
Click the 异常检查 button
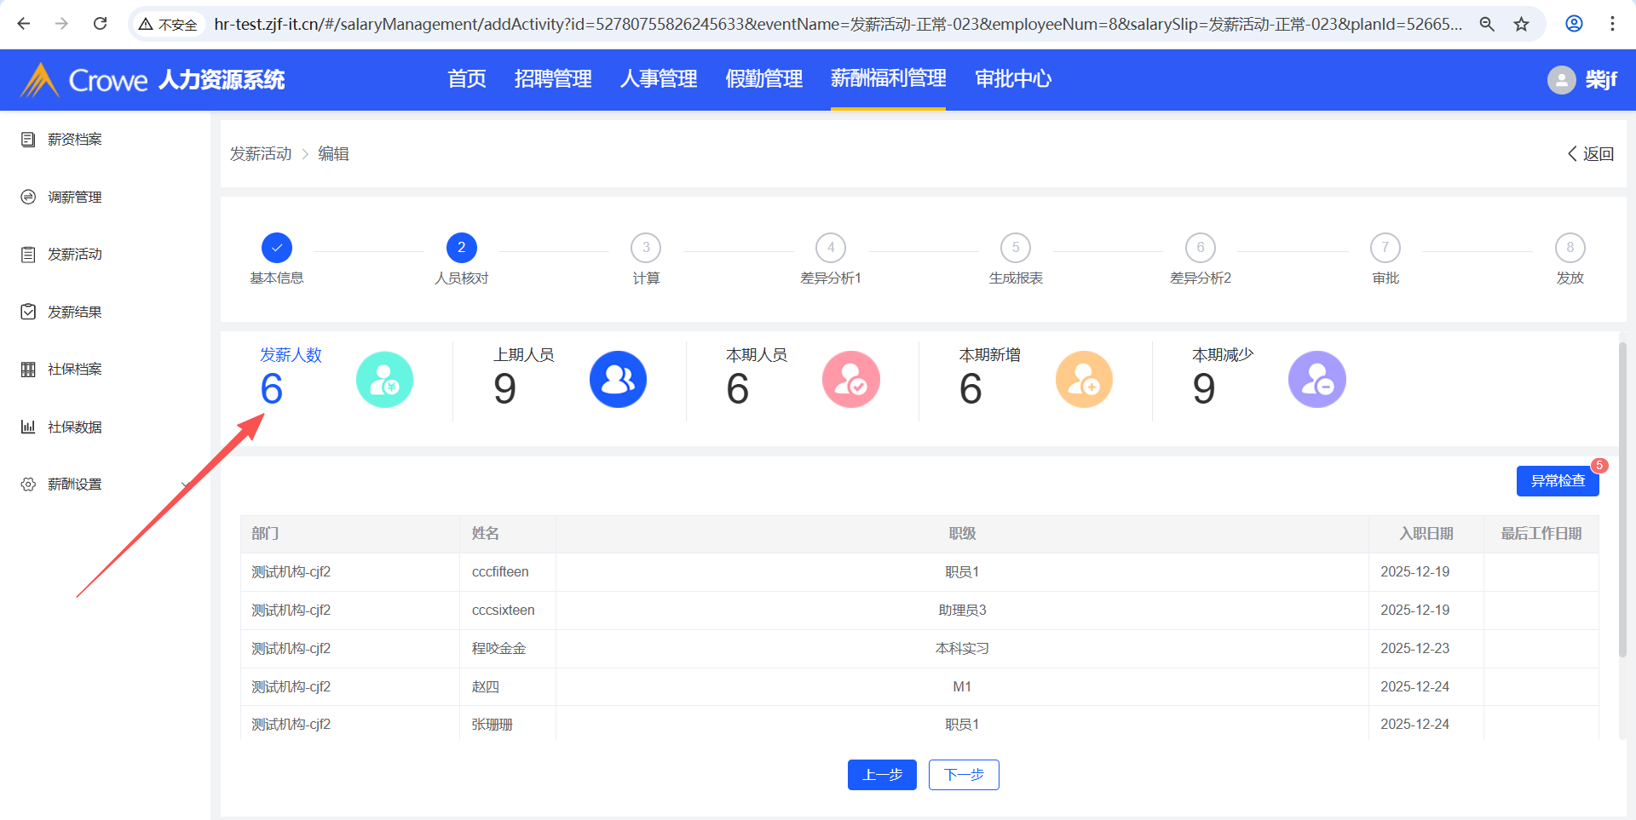[1557, 481]
